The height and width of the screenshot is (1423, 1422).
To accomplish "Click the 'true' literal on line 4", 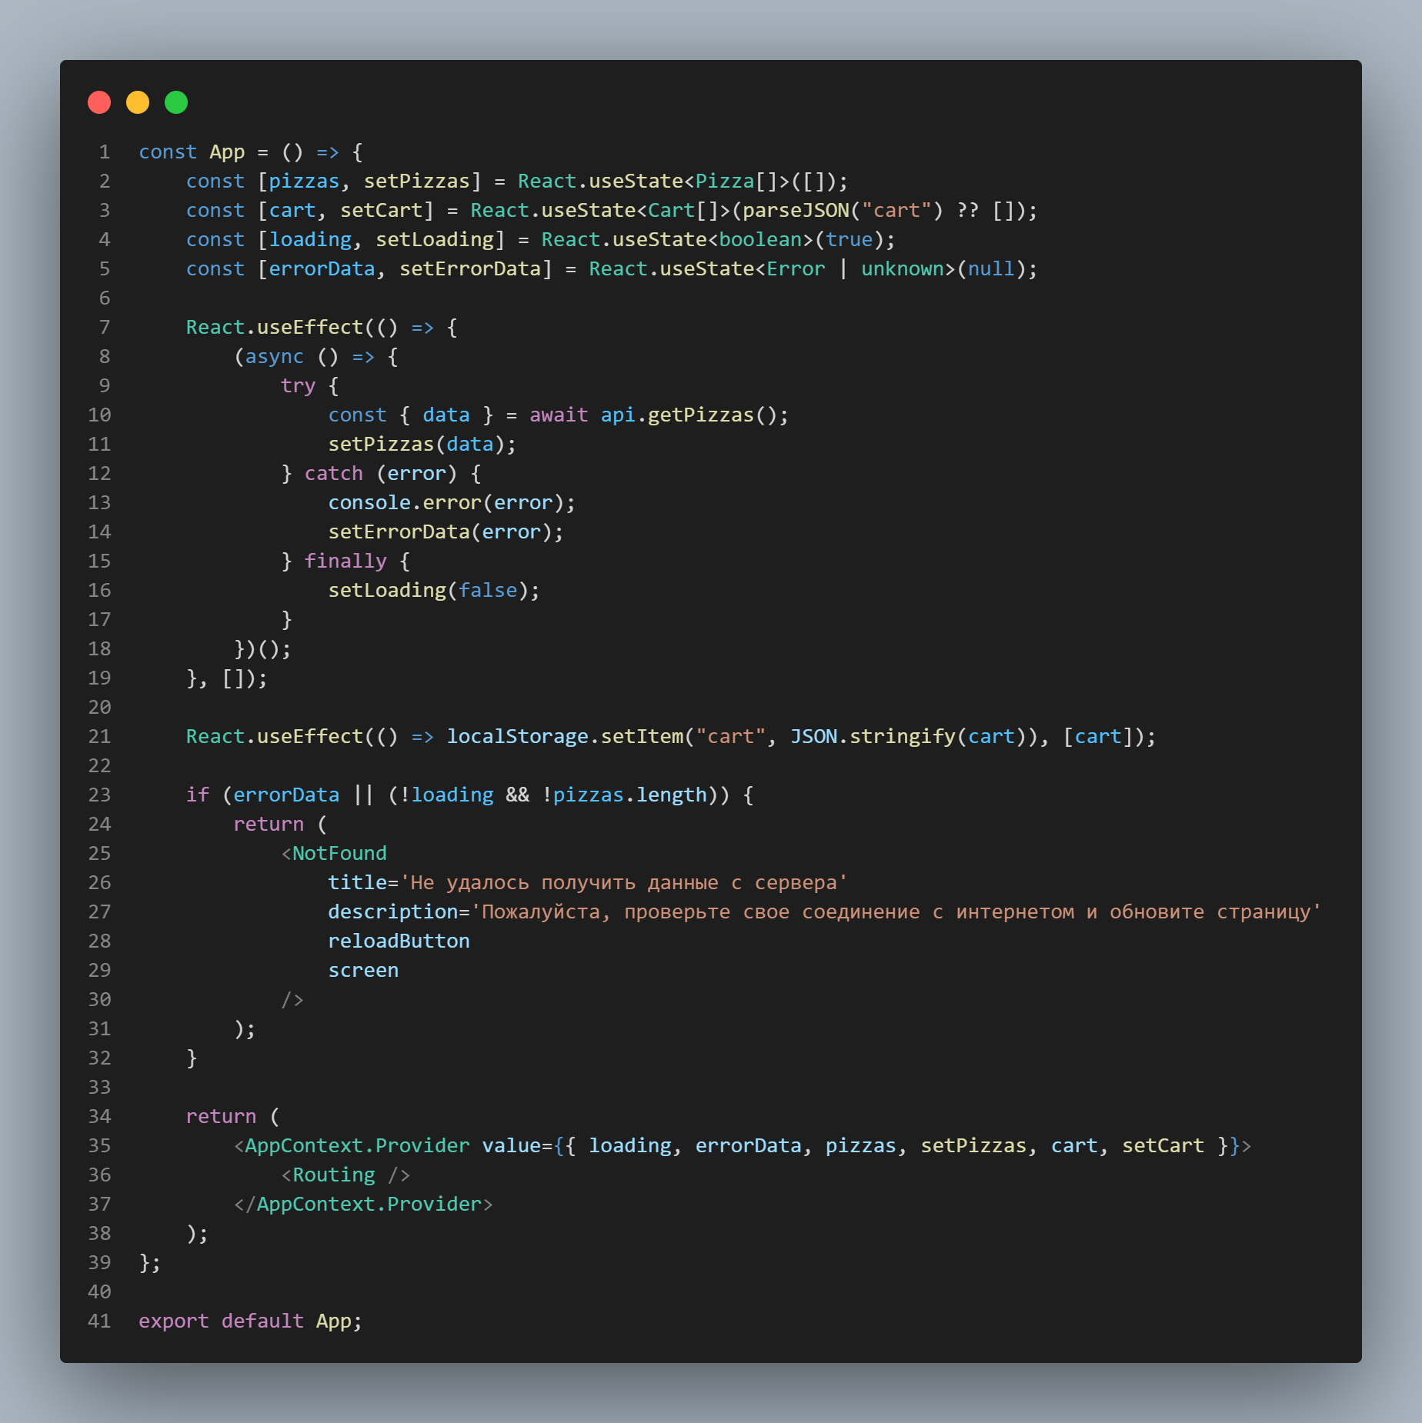I will [x=849, y=240].
